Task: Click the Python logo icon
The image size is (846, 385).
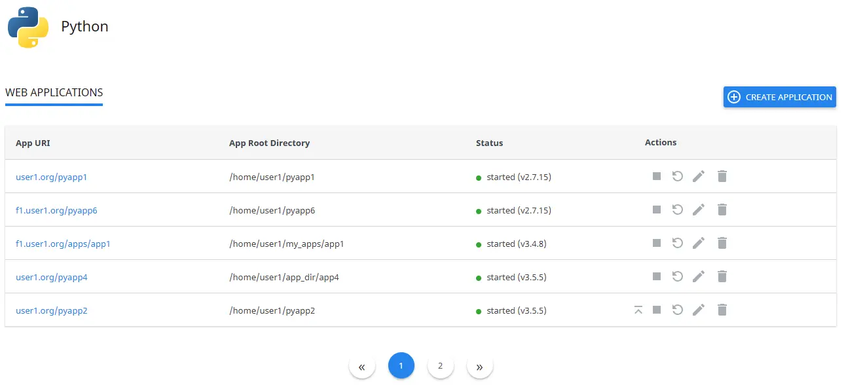Action: pos(28,27)
